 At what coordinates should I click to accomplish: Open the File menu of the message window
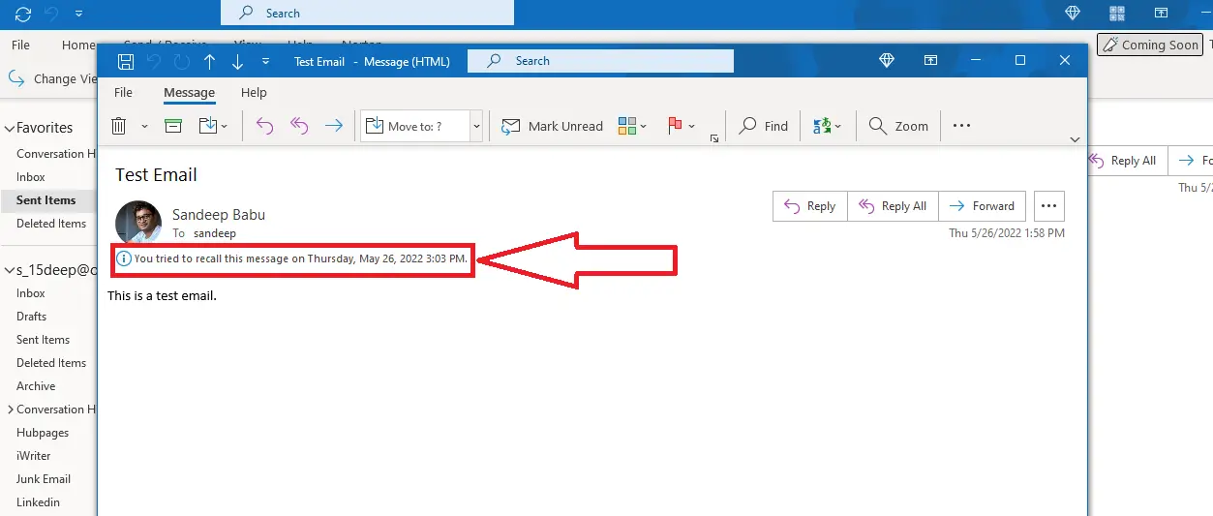pos(123,93)
